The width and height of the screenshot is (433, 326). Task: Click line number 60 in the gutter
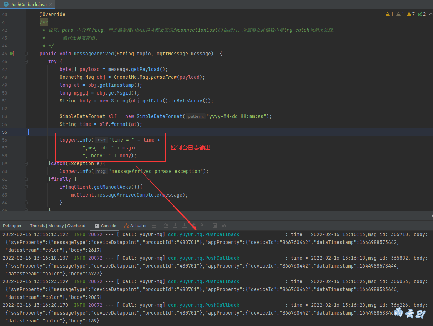click(x=4, y=171)
